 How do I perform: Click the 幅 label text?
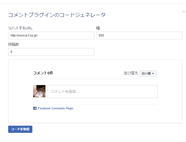pyautogui.click(x=98, y=28)
